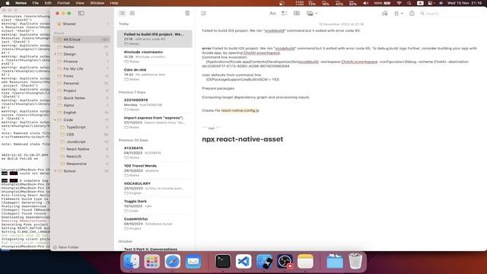This screenshot has width=487, height=274.
Task: Open the volume control in menu bar
Action: coord(365,3)
